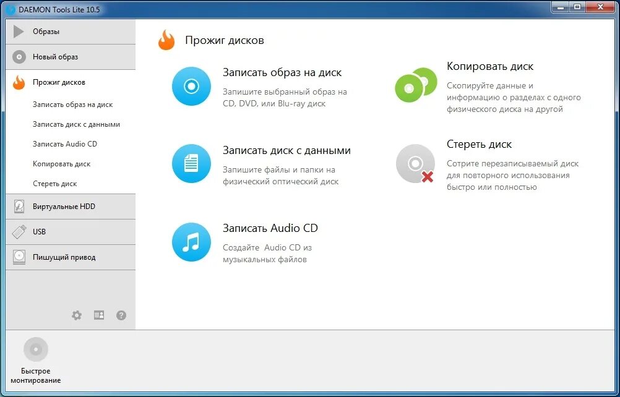Click the Новый образ disc icon
Image resolution: width=620 pixels, height=397 pixels.
[19, 57]
